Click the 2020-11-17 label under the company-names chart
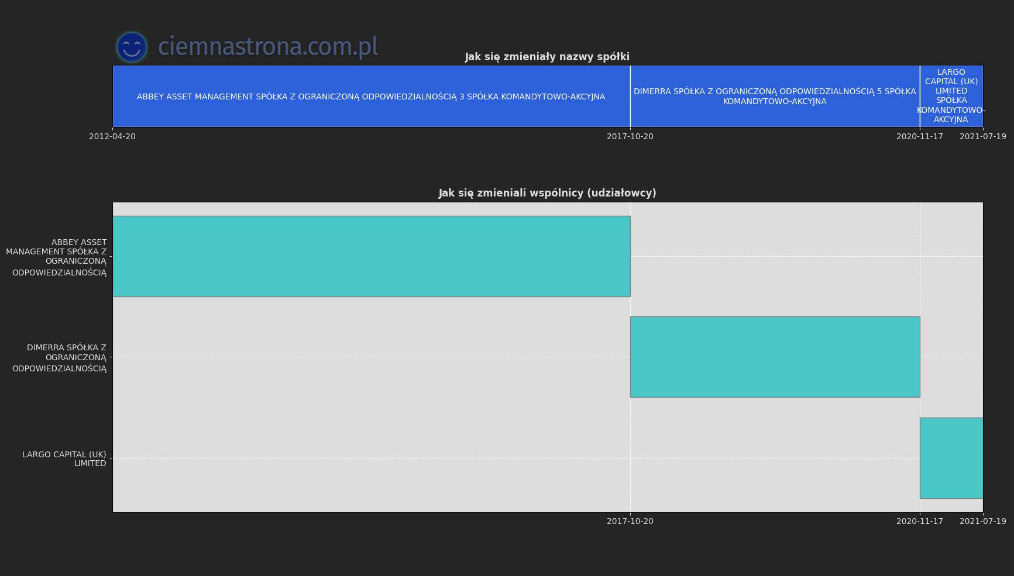This screenshot has width=1014, height=576. pos(920,136)
